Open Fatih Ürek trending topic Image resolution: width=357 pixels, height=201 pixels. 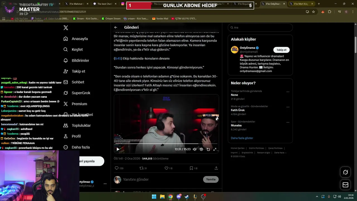[238, 110]
